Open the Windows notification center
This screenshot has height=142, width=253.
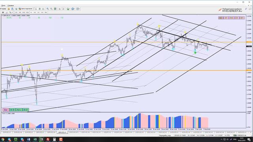[249, 139]
